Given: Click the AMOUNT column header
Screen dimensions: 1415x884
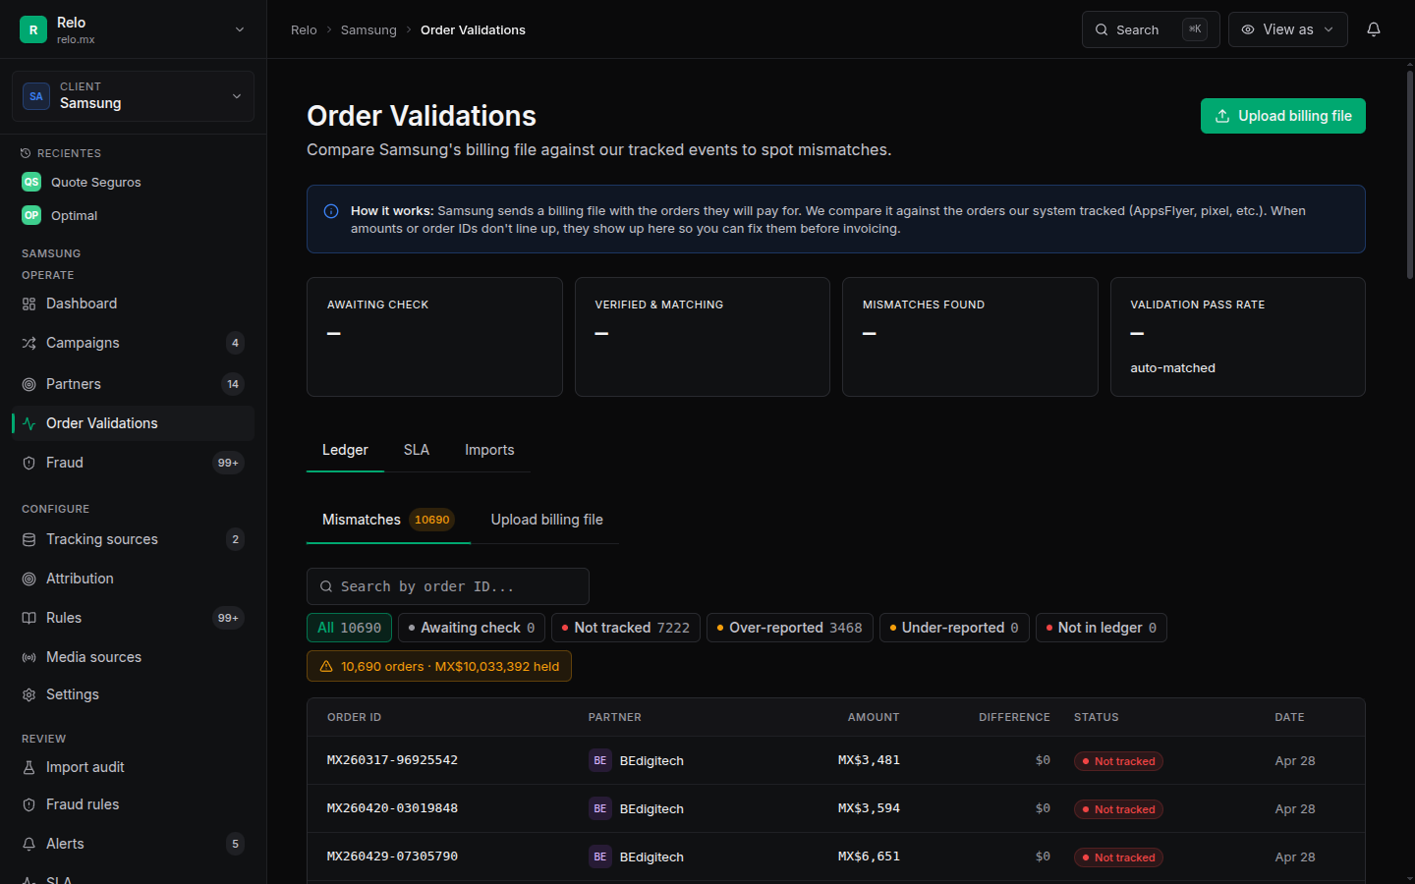Looking at the screenshot, I should 874,717.
